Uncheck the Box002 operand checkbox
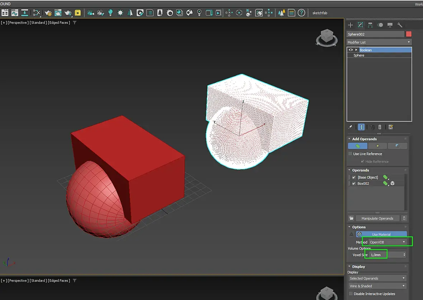This screenshot has height=300, width=423. (x=354, y=183)
